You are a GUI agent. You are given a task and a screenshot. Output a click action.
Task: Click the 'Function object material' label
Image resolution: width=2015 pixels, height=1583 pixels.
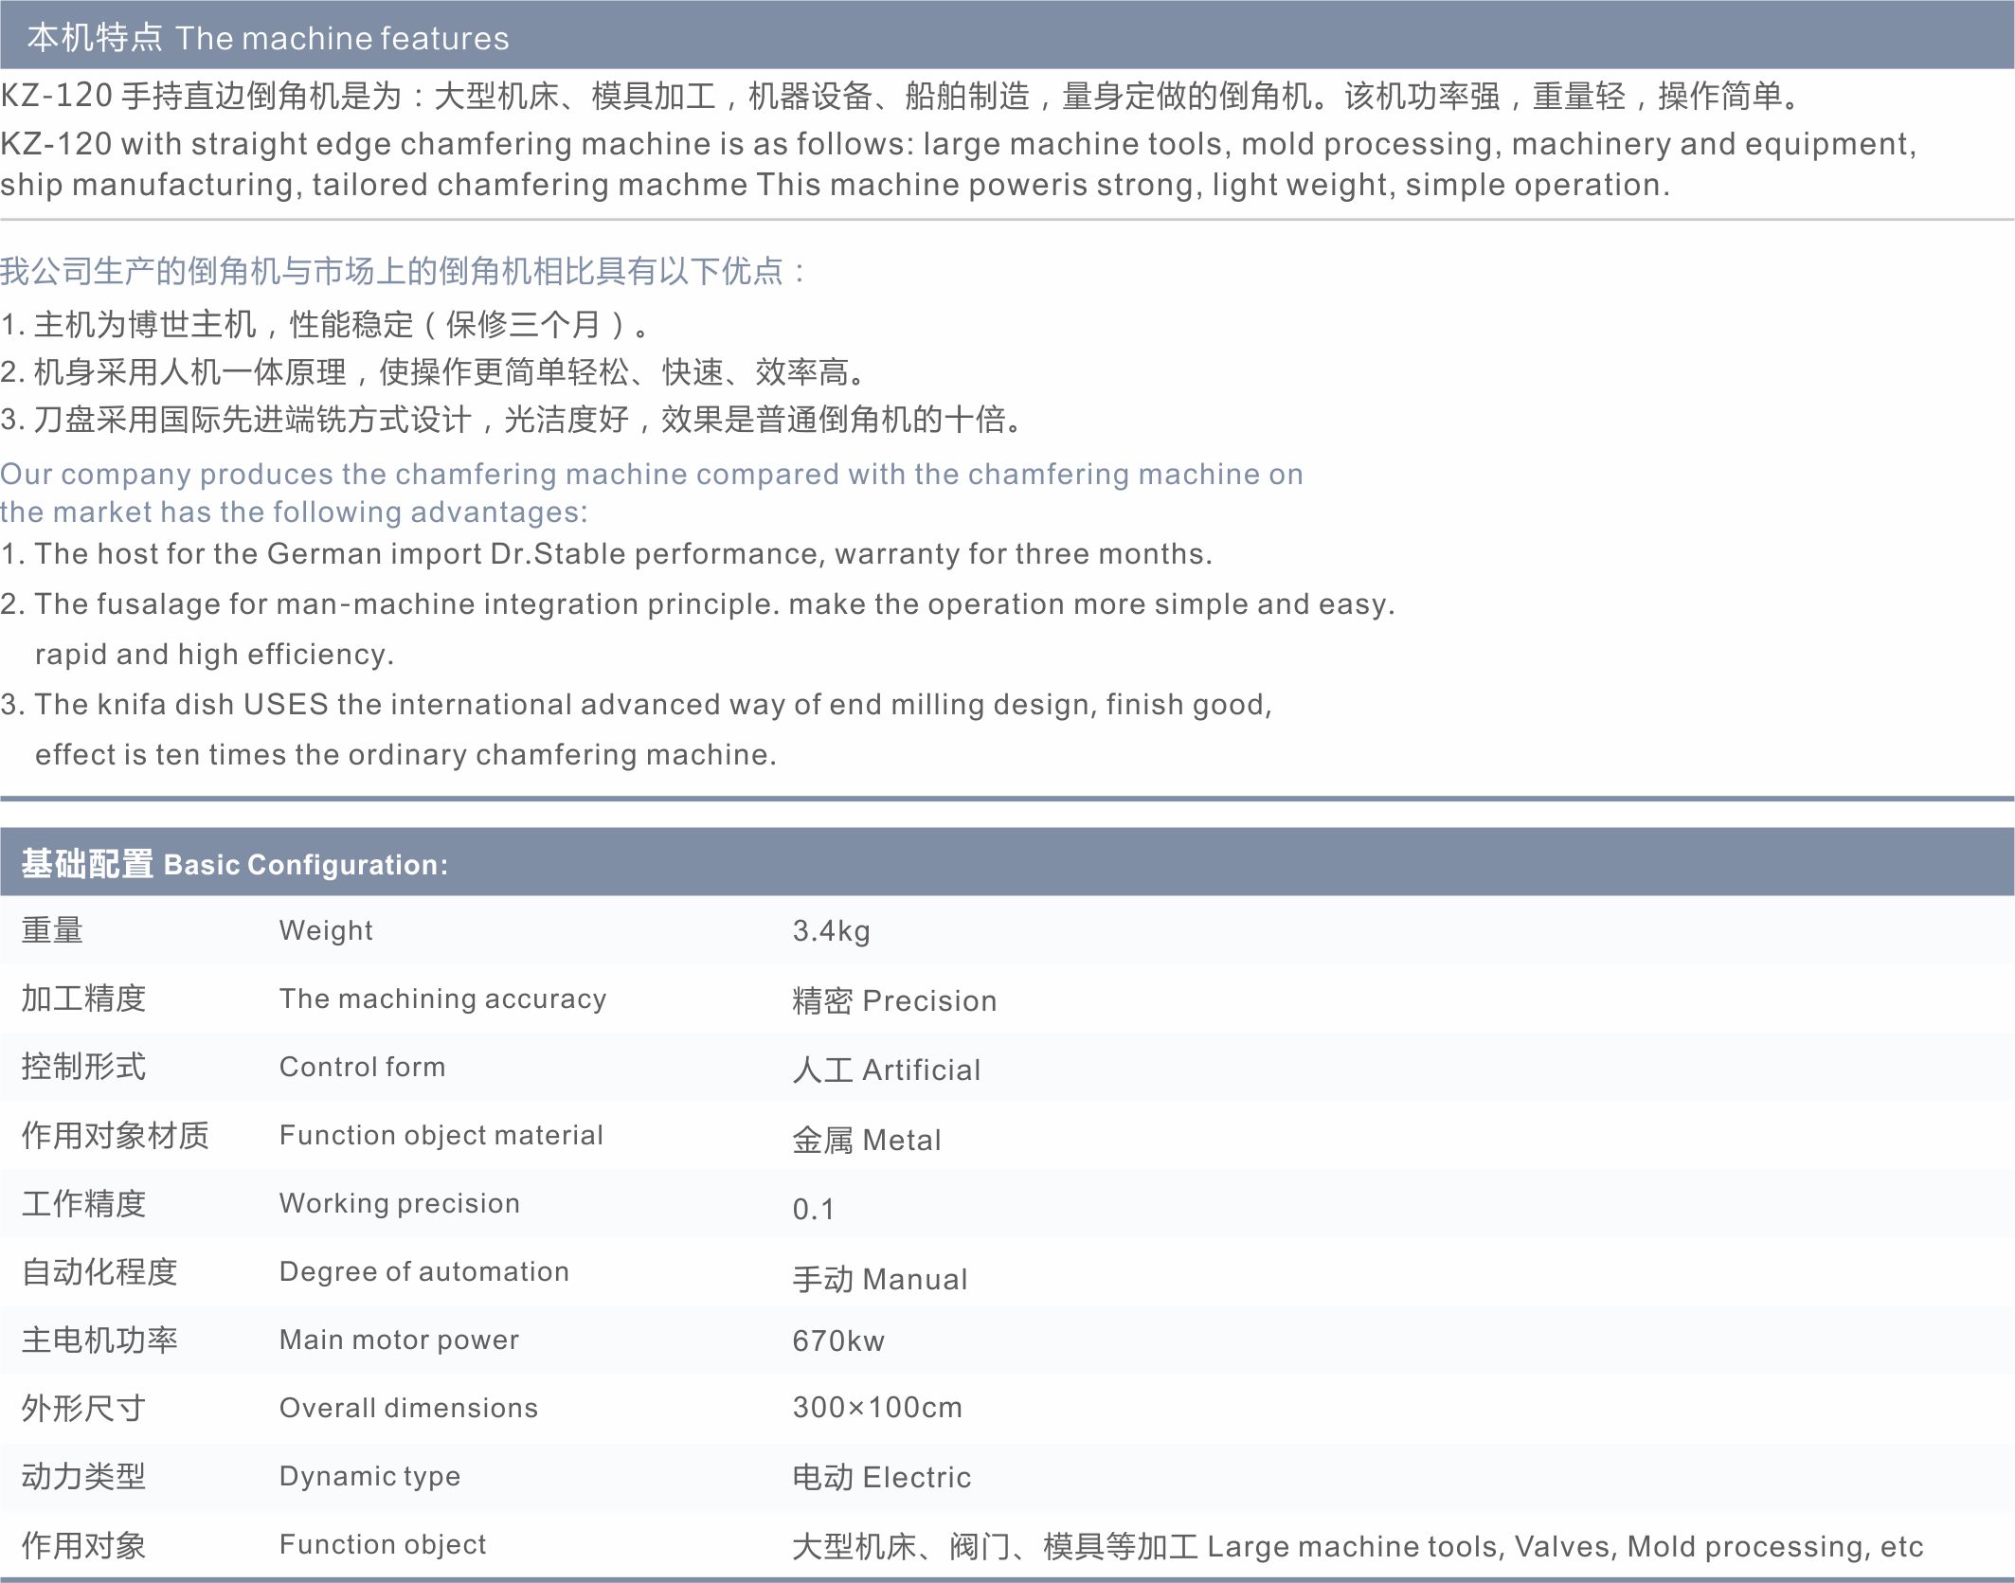(441, 1135)
